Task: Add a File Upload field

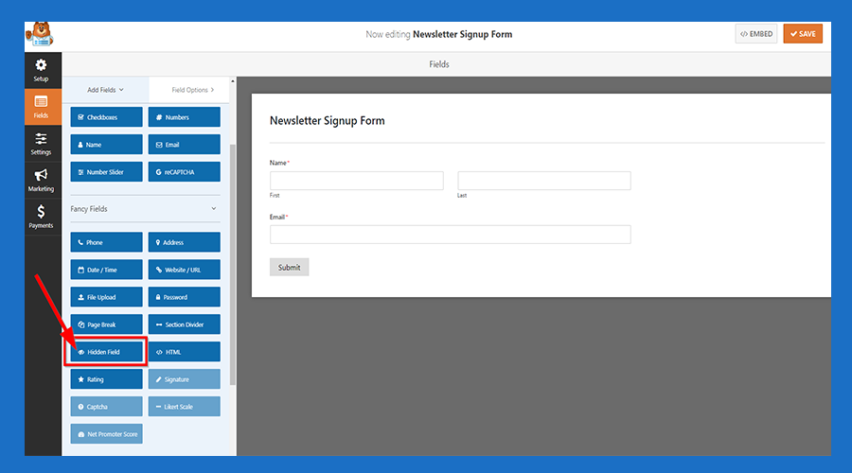Action: pos(106,297)
